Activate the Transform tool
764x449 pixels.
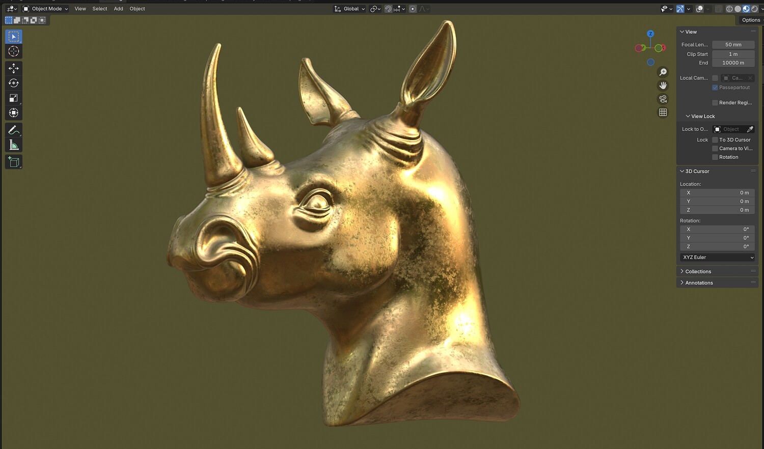pos(14,113)
